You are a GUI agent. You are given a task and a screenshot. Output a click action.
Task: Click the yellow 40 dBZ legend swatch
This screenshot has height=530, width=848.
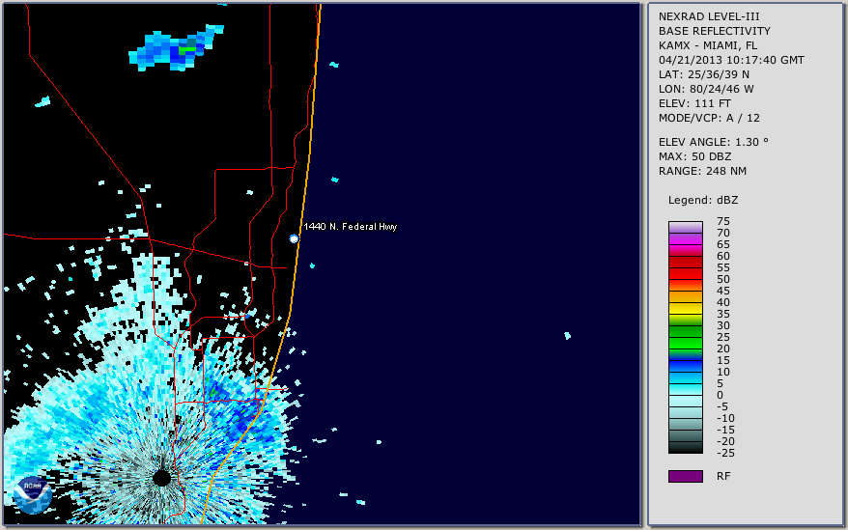pyautogui.click(x=685, y=308)
